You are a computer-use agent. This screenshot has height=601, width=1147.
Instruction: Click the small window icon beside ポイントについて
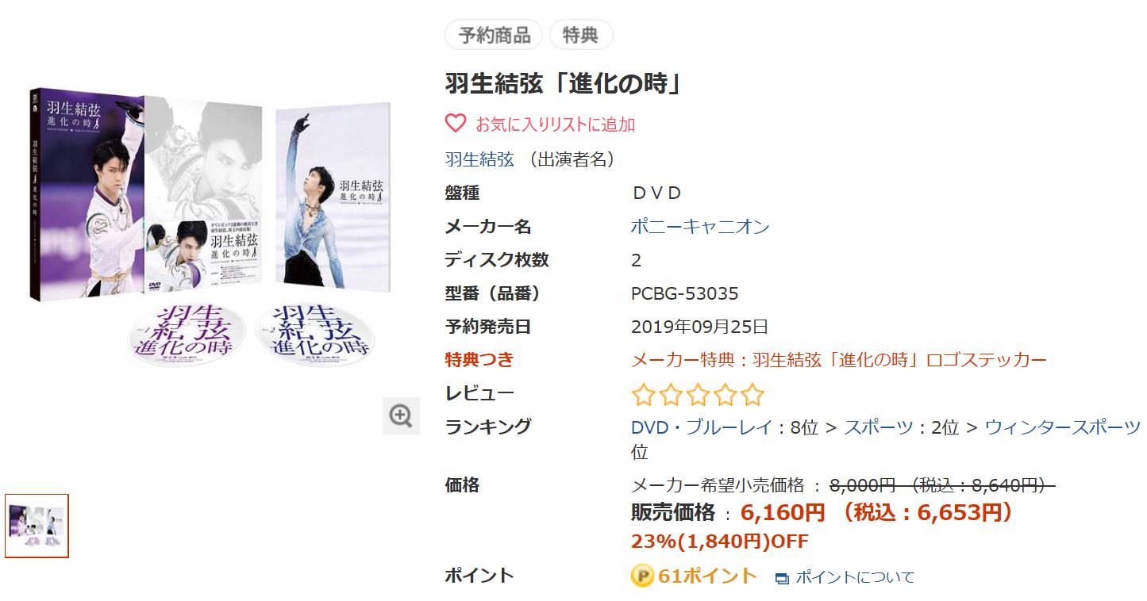tap(782, 578)
